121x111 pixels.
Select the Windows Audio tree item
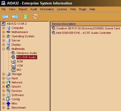tap(27, 53)
